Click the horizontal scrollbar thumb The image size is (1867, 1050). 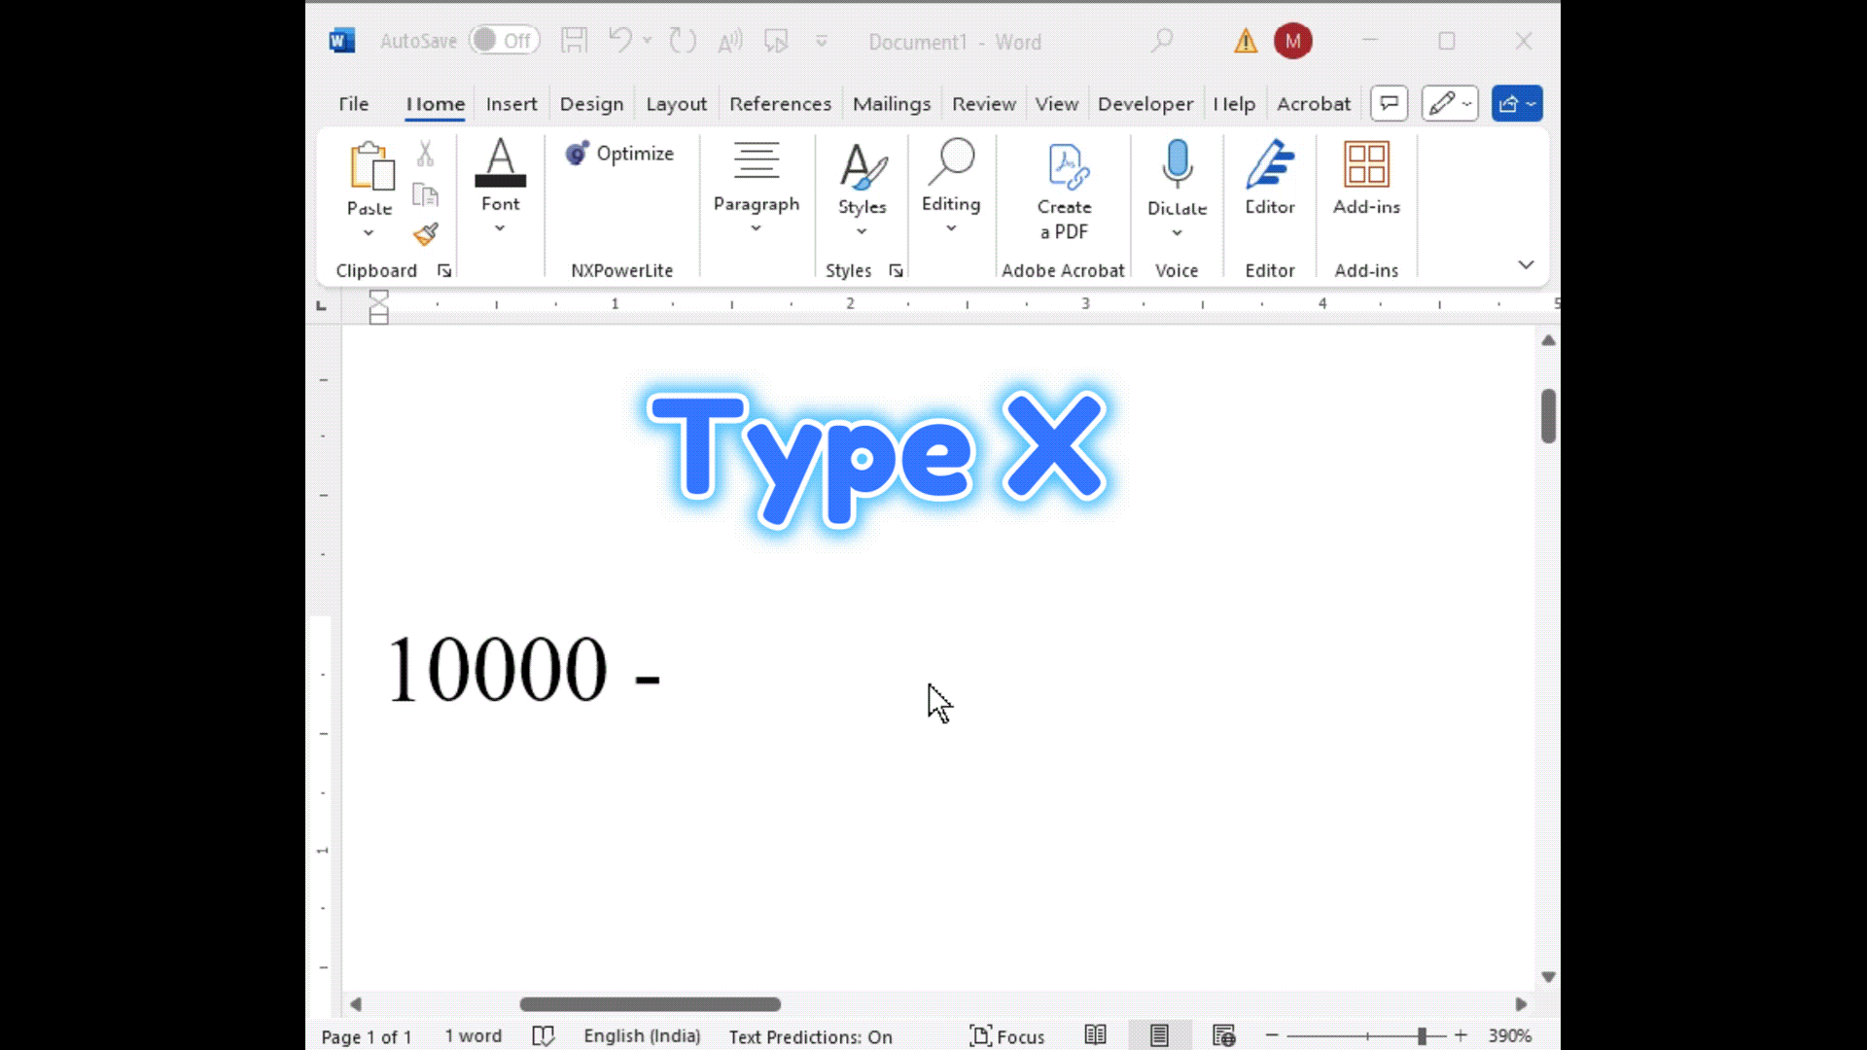click(x=650, y=1004)
